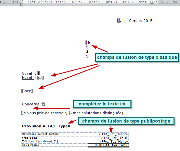Click the place field before ', le'
Image resolution: width=180 pixels, height=151 pixels.
pos(118,21)
